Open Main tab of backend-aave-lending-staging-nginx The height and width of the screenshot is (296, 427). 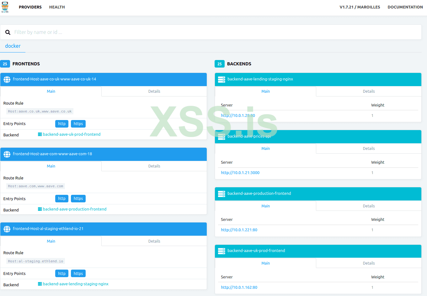[x=265, y=91]
